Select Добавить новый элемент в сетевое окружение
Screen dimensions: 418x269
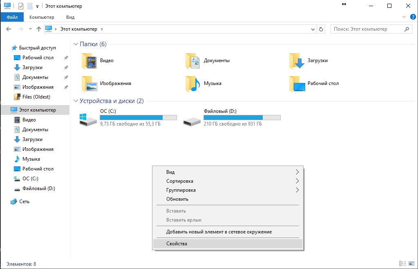click(228, 232)
